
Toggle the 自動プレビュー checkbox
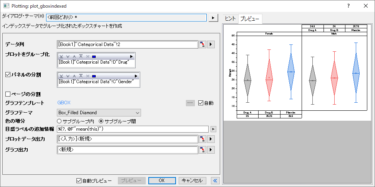[x=79, y=180]
